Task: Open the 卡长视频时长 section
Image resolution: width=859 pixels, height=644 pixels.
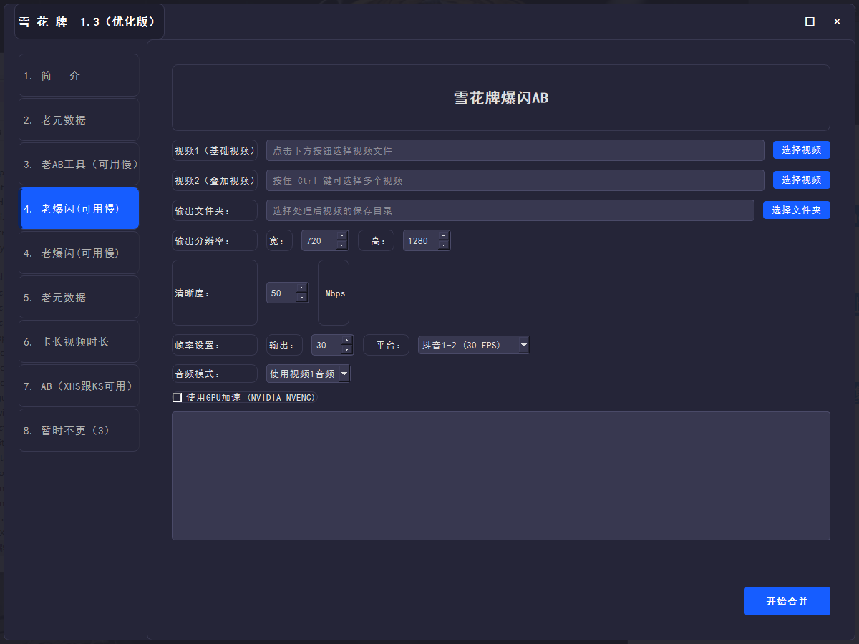Action: [x=78, y=341]
